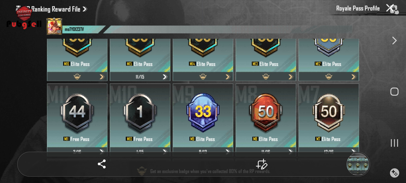The height and width of the screenshot is (183, 406).
Task: Tap the M10 Free Pass badge showing 1
Action: pos(140,112)
